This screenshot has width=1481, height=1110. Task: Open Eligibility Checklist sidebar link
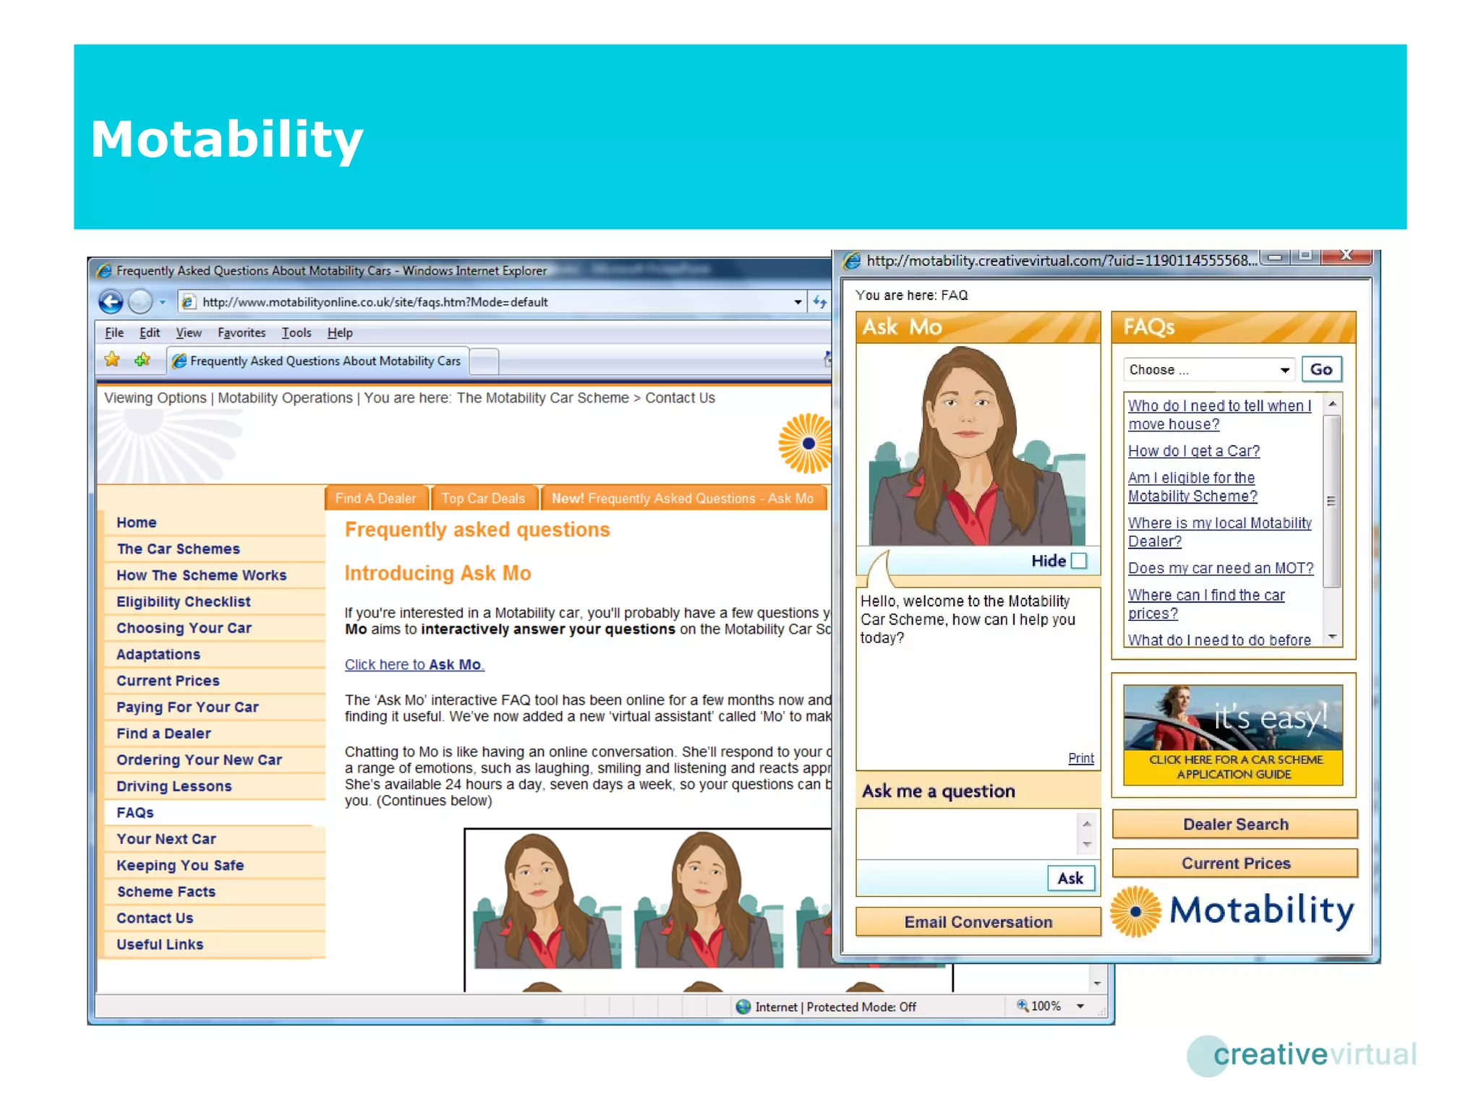coord(184,601)
